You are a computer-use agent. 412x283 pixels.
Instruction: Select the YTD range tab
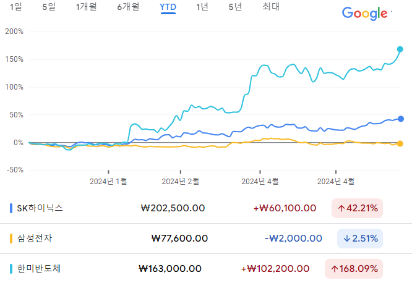pyautogui.click(x=168, y=7)
